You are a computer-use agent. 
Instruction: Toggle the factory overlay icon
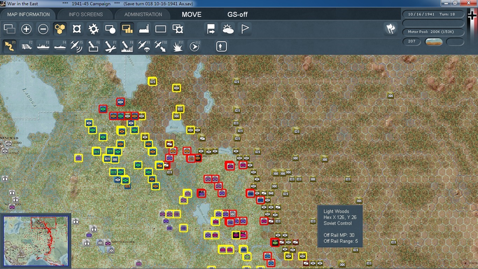point(144,29)
